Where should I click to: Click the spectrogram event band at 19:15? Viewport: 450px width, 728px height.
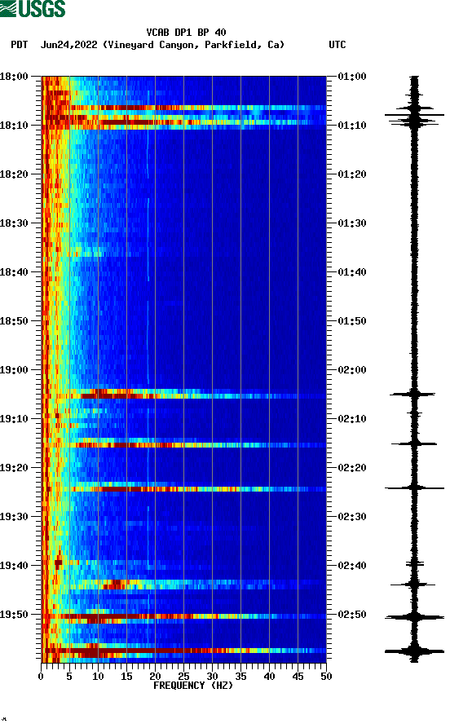coord(184,445)
